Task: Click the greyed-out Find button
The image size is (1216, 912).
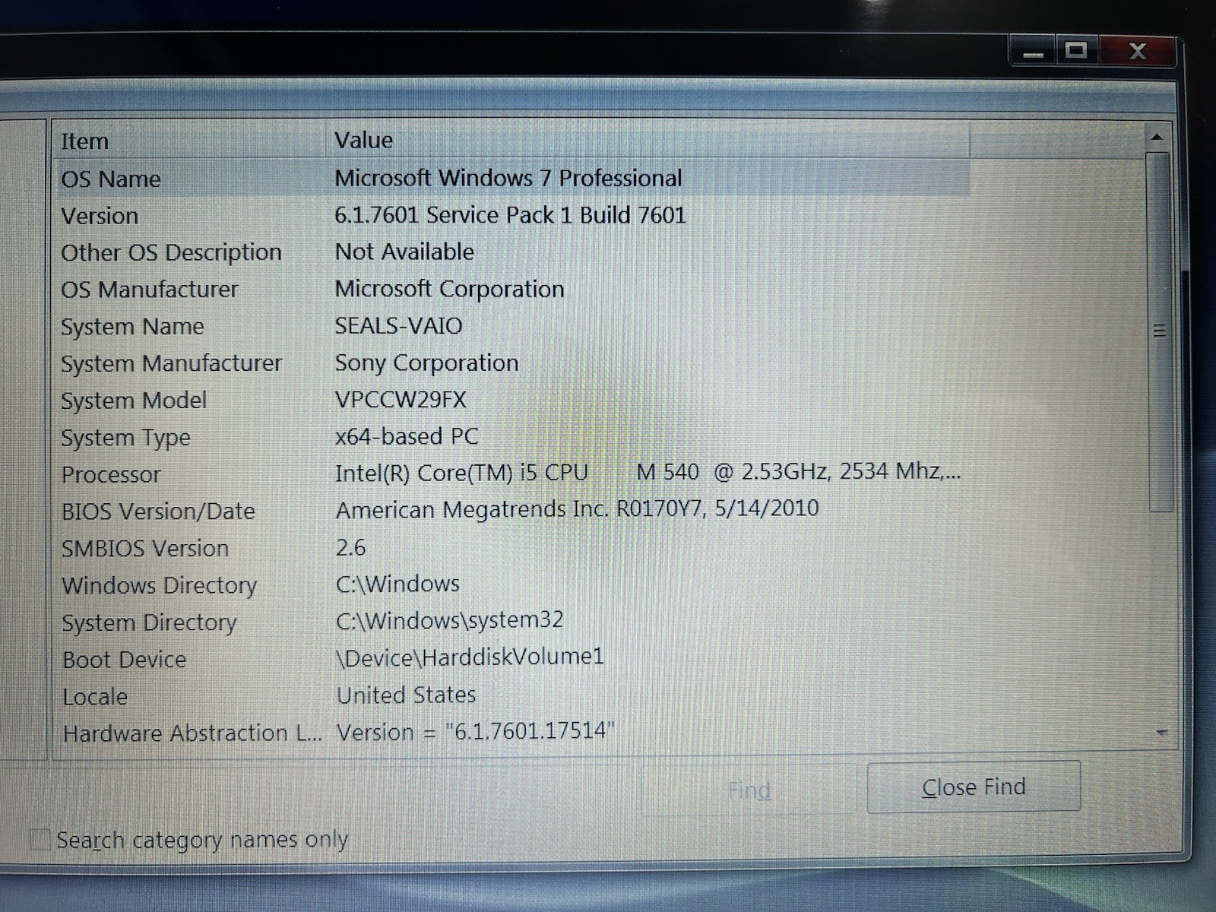Action: 749,790
